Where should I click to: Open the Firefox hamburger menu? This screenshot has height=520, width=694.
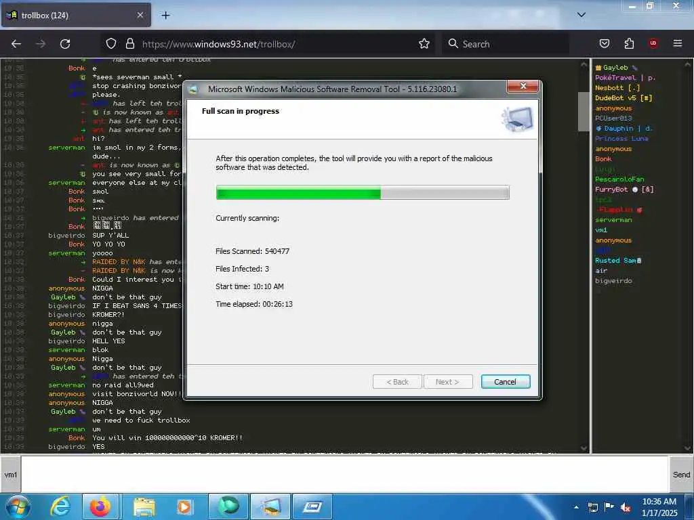click(x=678, y=43)
